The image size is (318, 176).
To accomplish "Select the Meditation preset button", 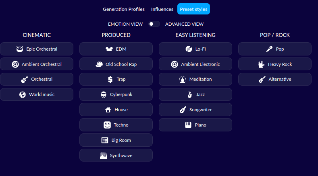I will click(x=195, y=79).
